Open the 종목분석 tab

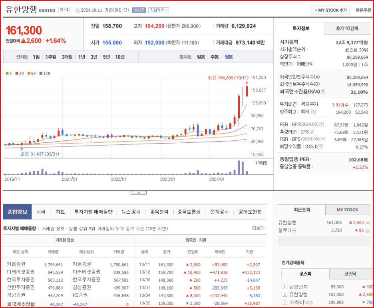click(x=159, y=212)
